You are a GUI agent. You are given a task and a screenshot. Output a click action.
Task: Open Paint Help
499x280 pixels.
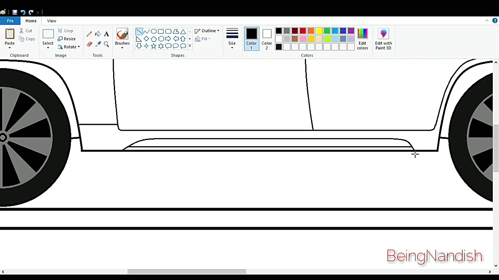click(x=495, y=21)
